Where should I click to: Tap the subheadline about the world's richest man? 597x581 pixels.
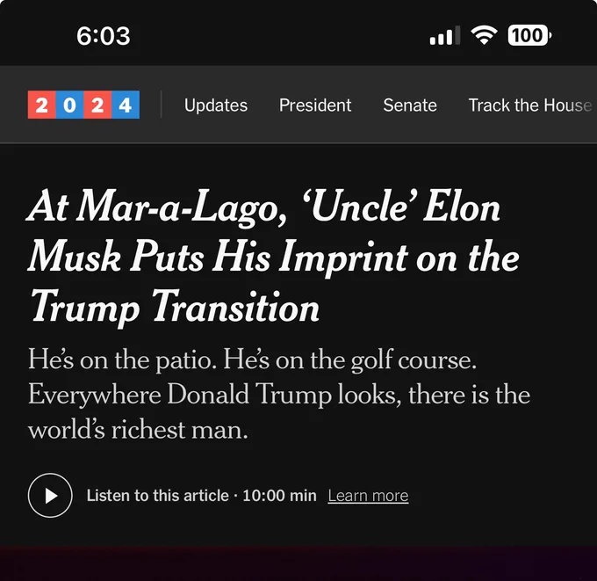click(279, 394)
